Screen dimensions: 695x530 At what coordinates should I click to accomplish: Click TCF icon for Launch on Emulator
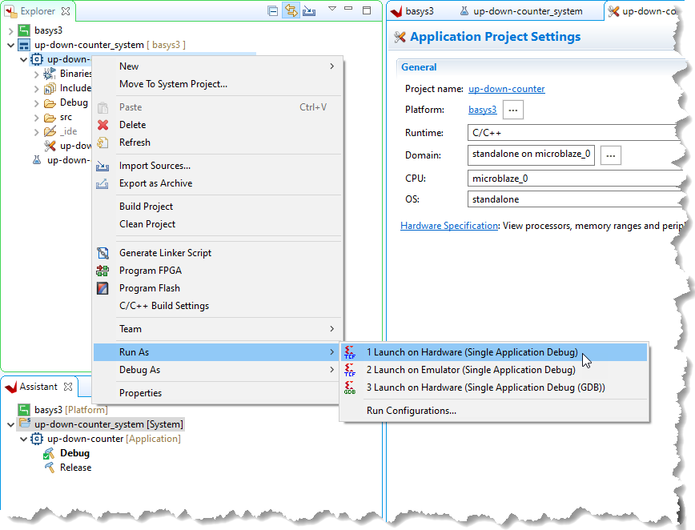(350, 370)
